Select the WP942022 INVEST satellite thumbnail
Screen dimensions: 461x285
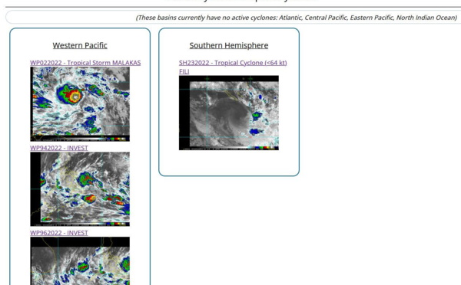coord(80,189)
